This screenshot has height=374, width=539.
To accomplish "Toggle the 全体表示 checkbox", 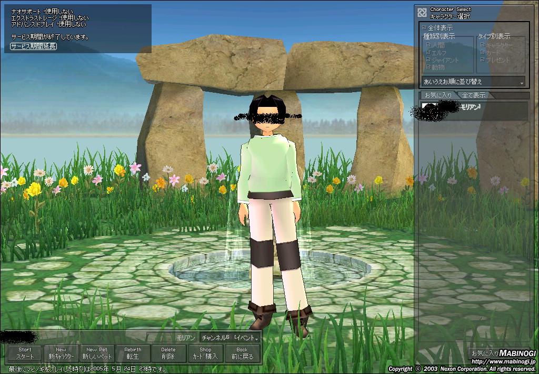I will point(424,27).
